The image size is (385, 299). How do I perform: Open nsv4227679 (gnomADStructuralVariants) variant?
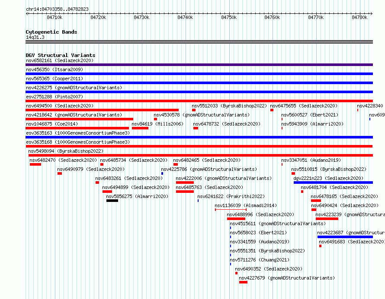pyautogui.click(x=287, y=278)
